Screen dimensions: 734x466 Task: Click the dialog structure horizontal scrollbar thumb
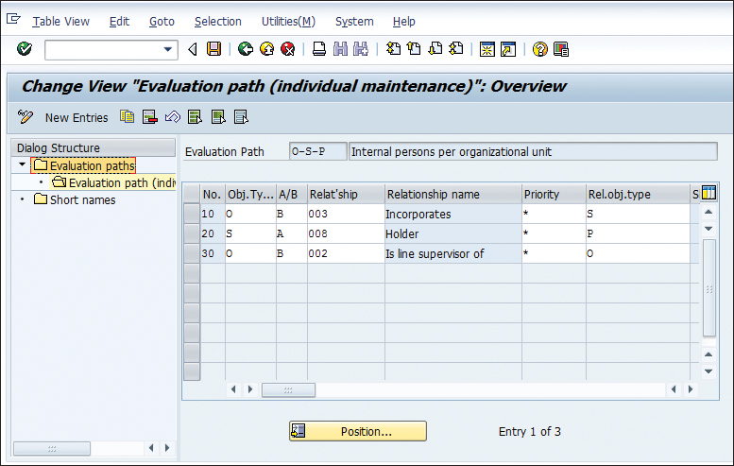click(52, 449)
